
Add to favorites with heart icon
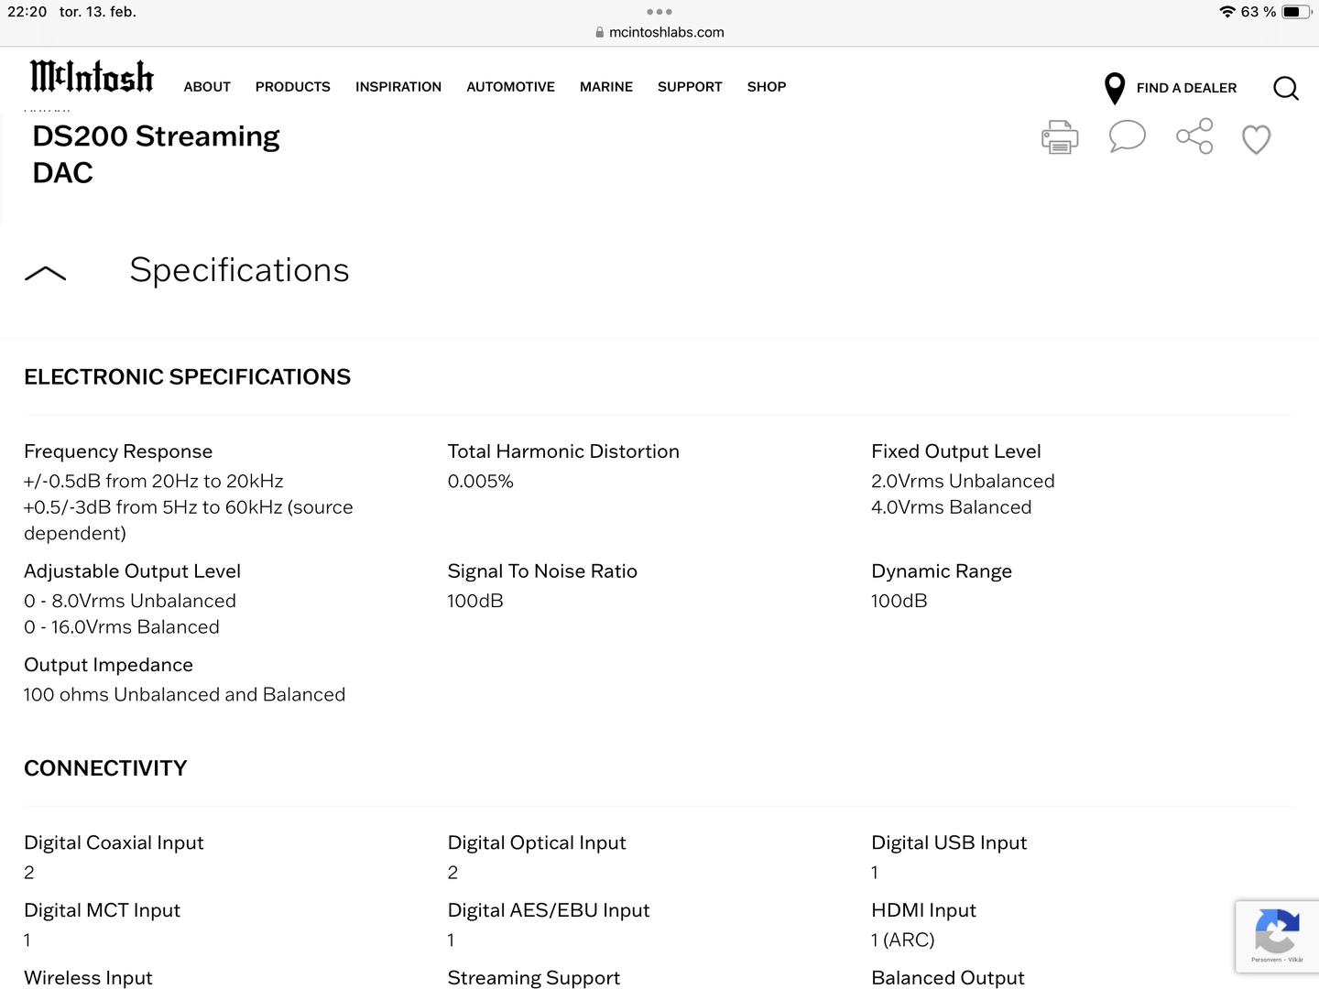click(x=1256, y=139)
